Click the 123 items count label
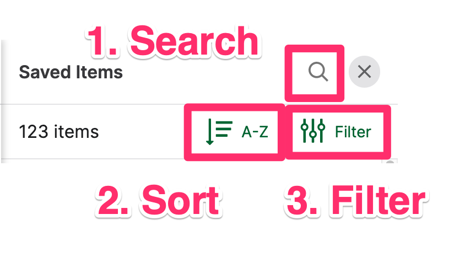The width and height of the screenshot is (465, 257). click(x=59, y=132)
